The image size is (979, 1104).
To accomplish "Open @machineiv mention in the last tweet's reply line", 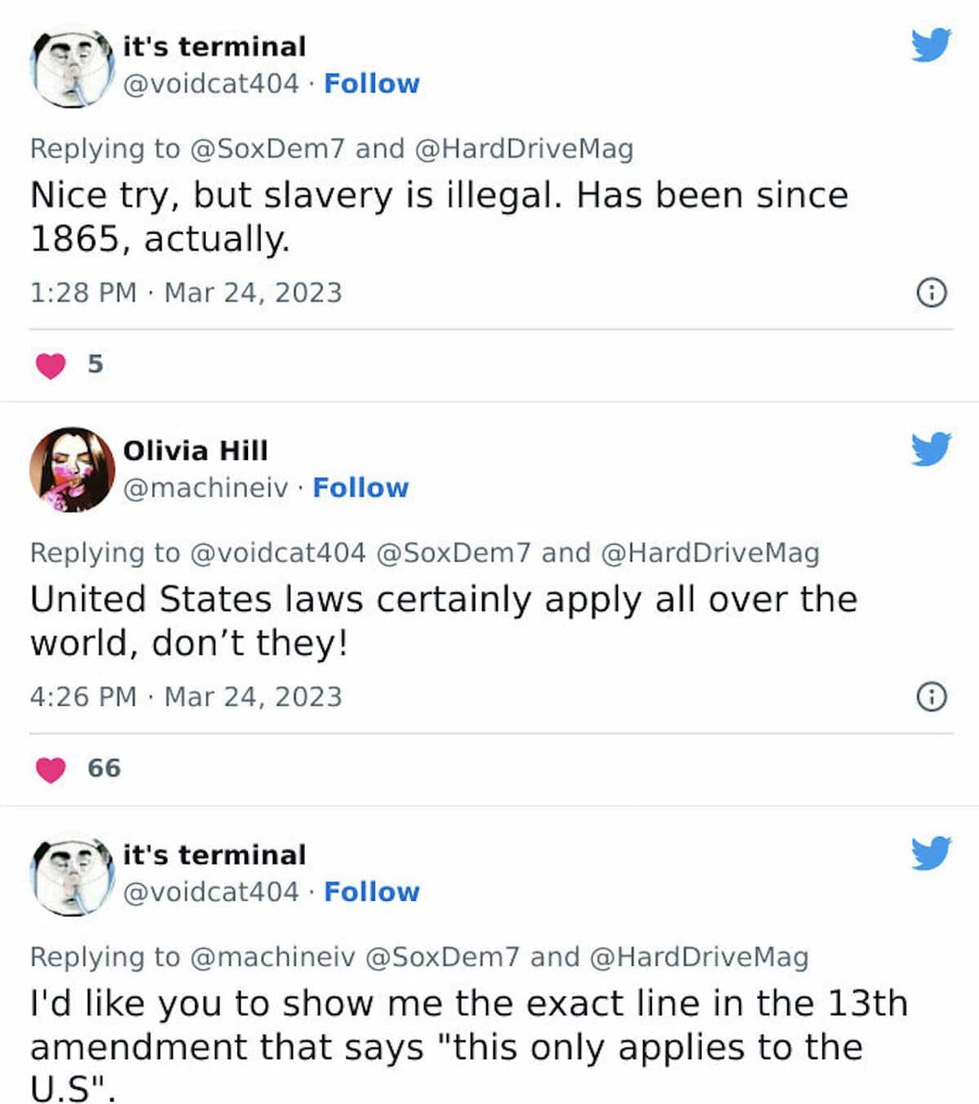I will (x=272, y=956).
